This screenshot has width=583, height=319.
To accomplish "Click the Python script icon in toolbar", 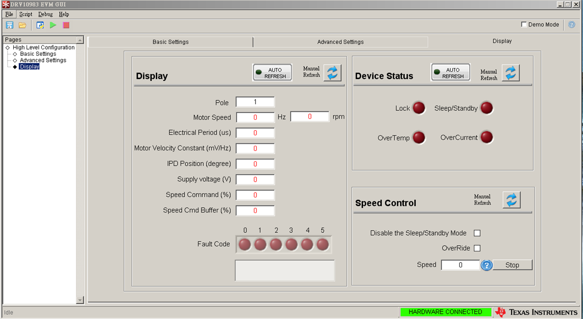I will (40, 25).
